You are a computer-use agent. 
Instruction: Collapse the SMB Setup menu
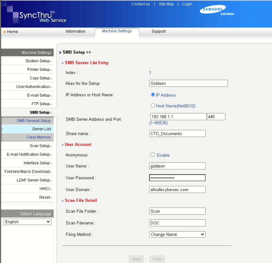click(x=41, y=112)
